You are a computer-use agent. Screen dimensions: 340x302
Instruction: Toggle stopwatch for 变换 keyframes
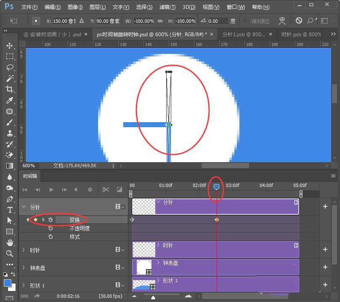coord(50,220)
